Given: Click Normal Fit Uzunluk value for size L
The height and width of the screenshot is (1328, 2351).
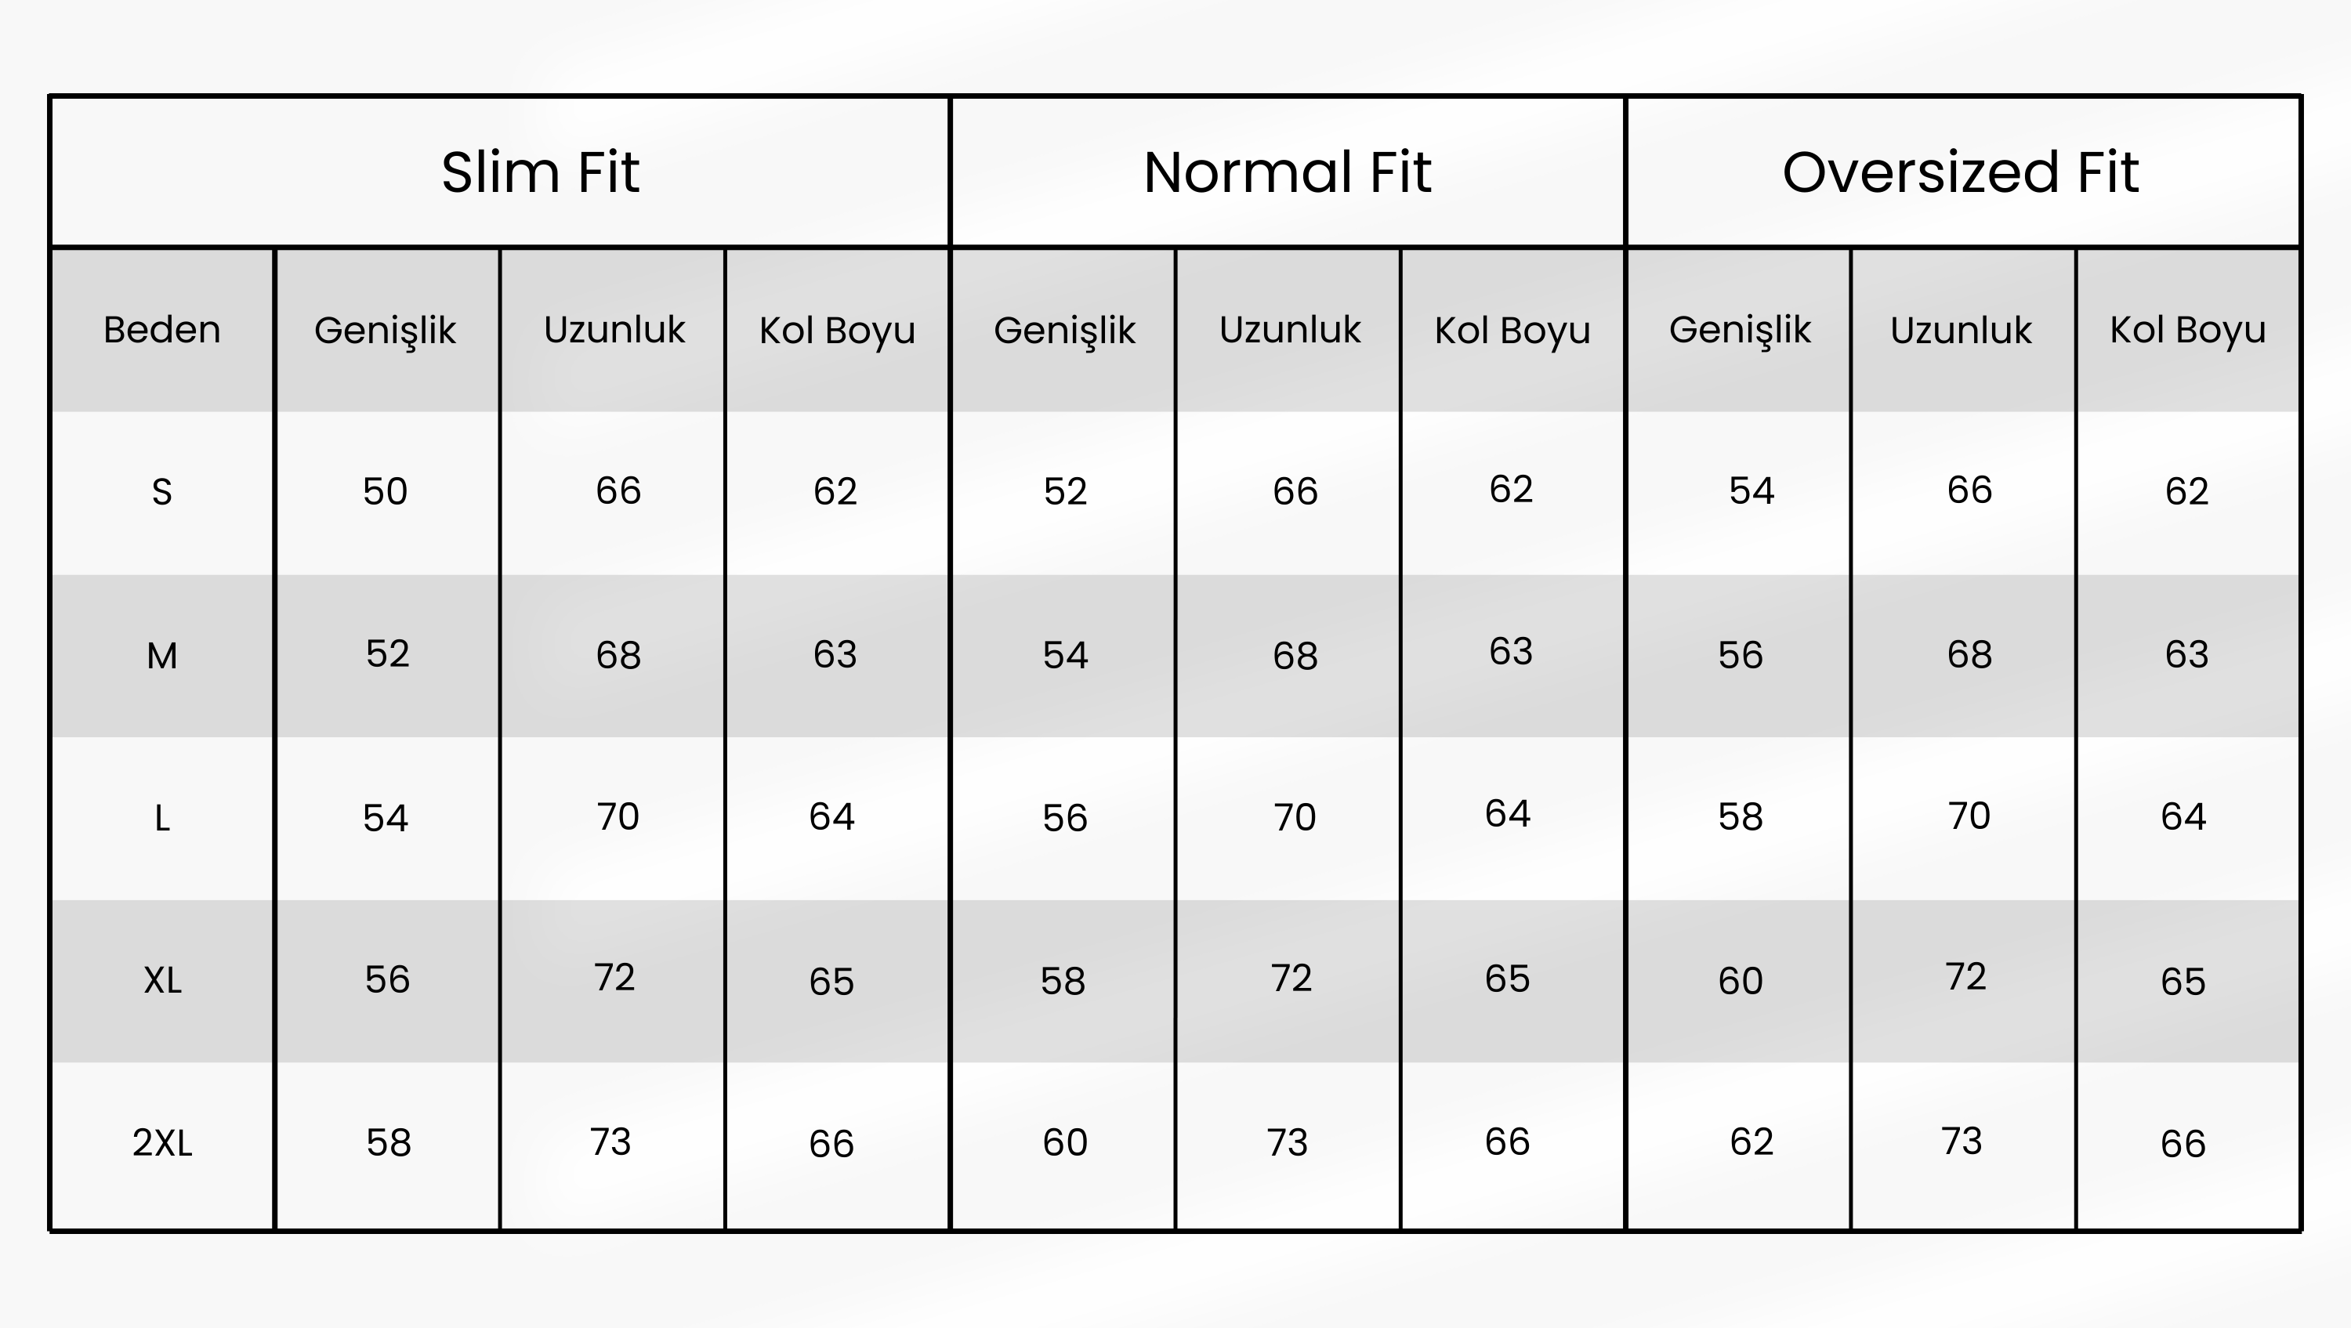Looking at the screenshot, I should click(x=1294, y=817).
